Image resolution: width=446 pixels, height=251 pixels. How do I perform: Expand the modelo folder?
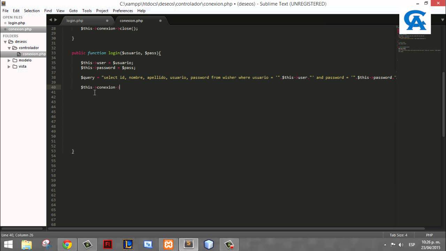(9, 60)
